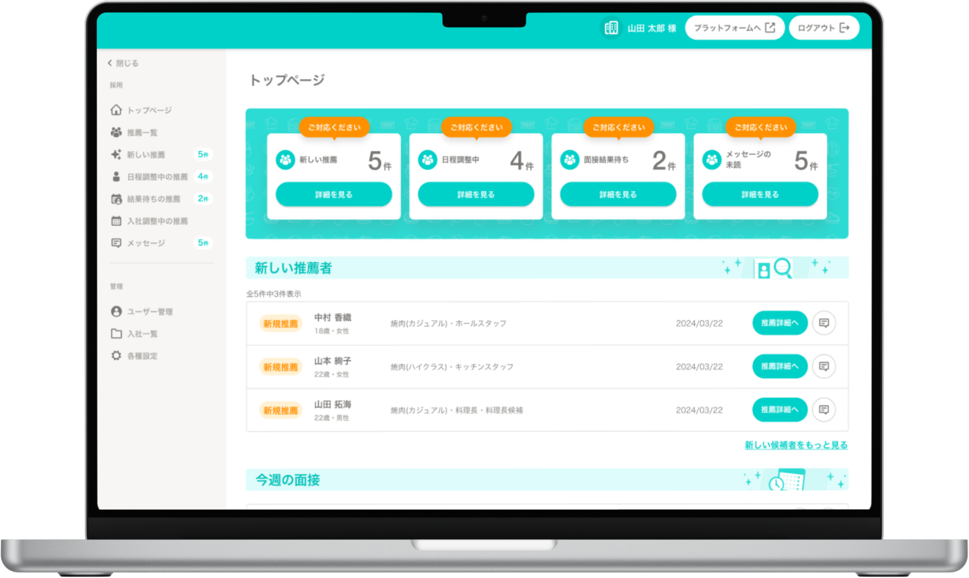969x578 pixels.
Task: Open message icon for 山田 拓海
Action: coord(824,409)
